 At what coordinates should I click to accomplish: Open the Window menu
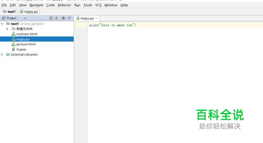pyautogui.click(x=111, y=5)
